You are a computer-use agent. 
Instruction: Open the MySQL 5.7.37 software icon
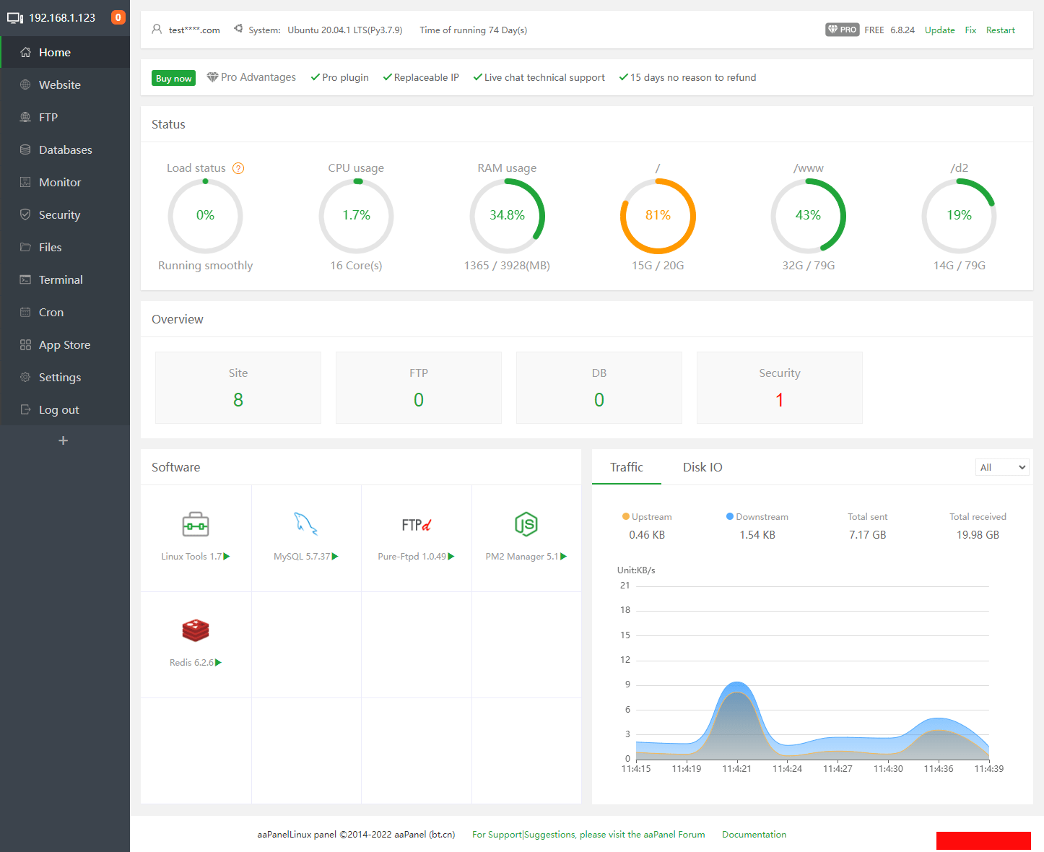click(x=306, y=524)
